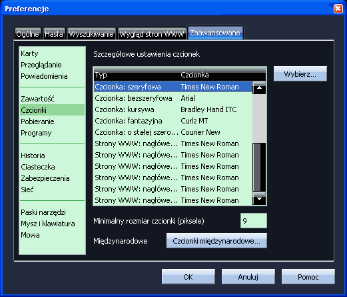Image resolution: width=347 pixels, height=297 pixels.
Task: Open the Hasła tab
Action: pos(54,34)
